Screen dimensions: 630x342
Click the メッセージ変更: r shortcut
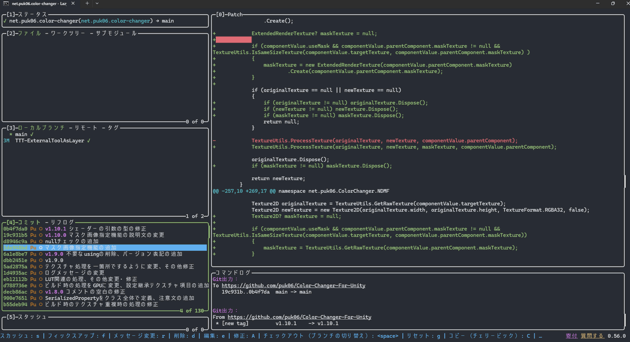tap(140, 336)
